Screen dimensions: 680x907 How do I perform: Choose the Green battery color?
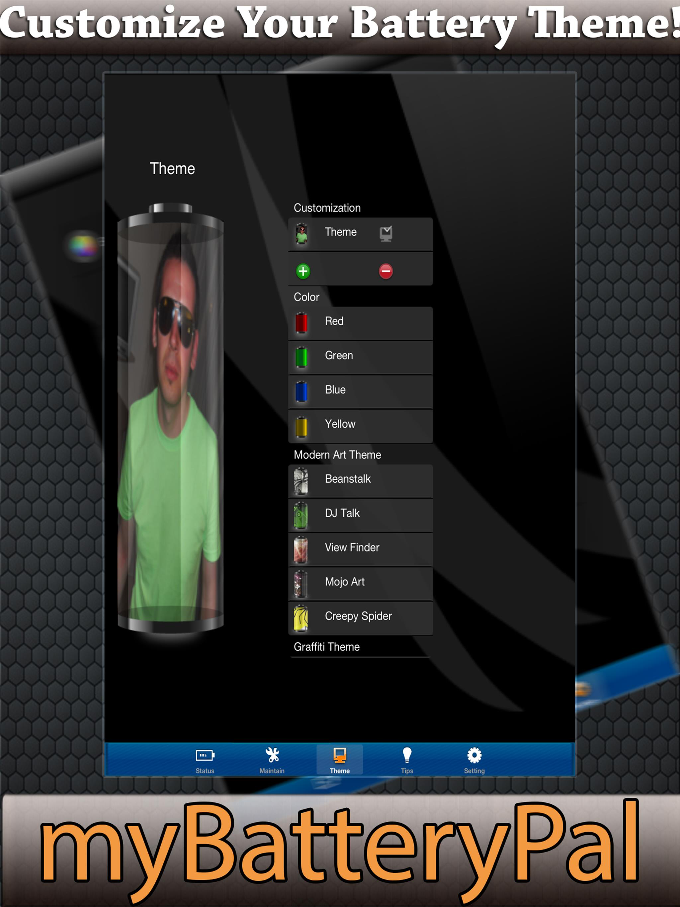360,356
